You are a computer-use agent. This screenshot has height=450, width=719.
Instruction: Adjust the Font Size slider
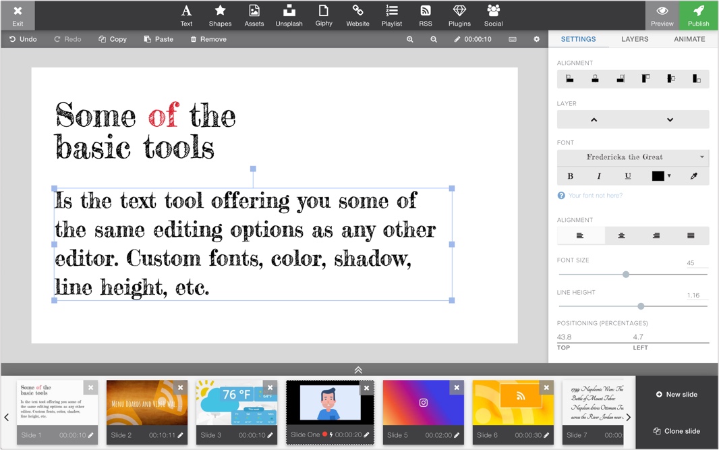pyautogui.click(x=626, y=275)
